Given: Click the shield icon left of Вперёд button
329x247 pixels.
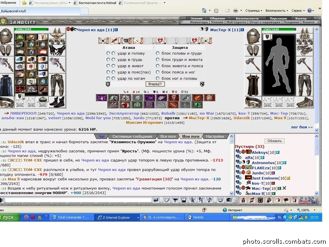Looking at the screenshot, I should (x=108, y=84).
